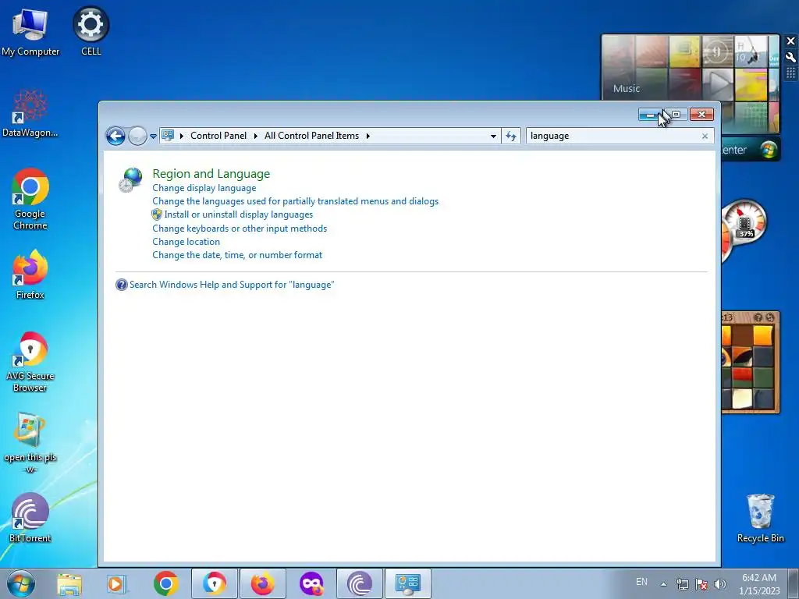Select Control Panel in the breadcrumb
799x599 pixels.
(x=218, y=136)
